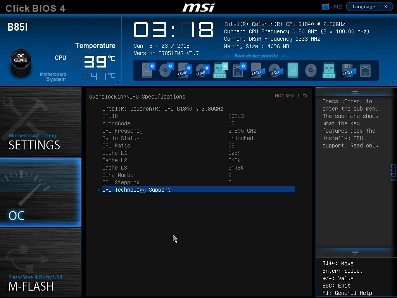Image resolution: width=397 pixels, height=298 pixels.
Task: Click the CPU Stepping row label
Action: pos(121,182)
